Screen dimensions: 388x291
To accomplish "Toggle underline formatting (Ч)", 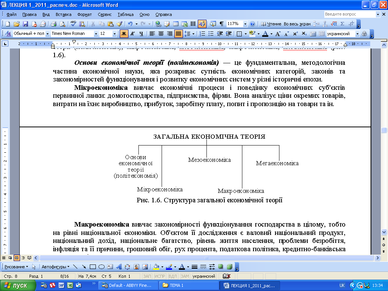I will pyautogui.click(x=141, y=34).
